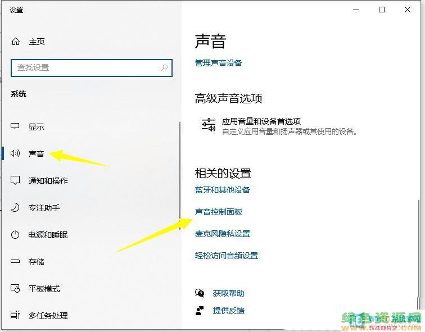Image resolution: width=425 pixels, height=332 pixels.
Task: Click the 提供反馈 link
Action: coord(228,311)
